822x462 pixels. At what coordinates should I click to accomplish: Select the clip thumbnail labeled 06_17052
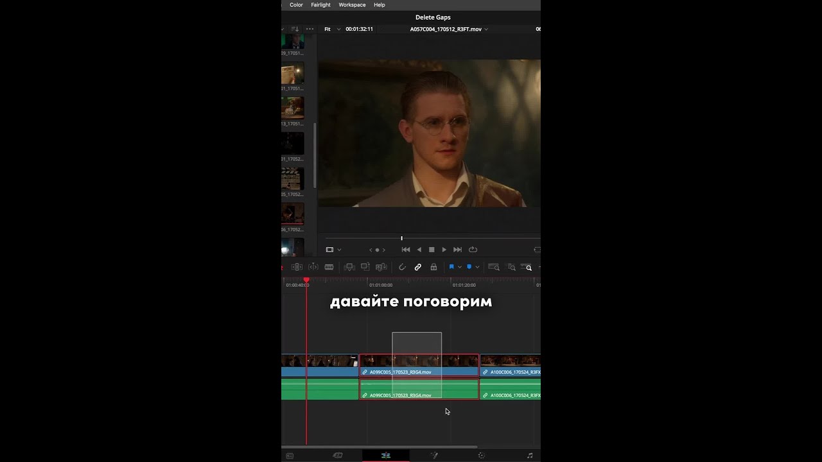point(293,214)
